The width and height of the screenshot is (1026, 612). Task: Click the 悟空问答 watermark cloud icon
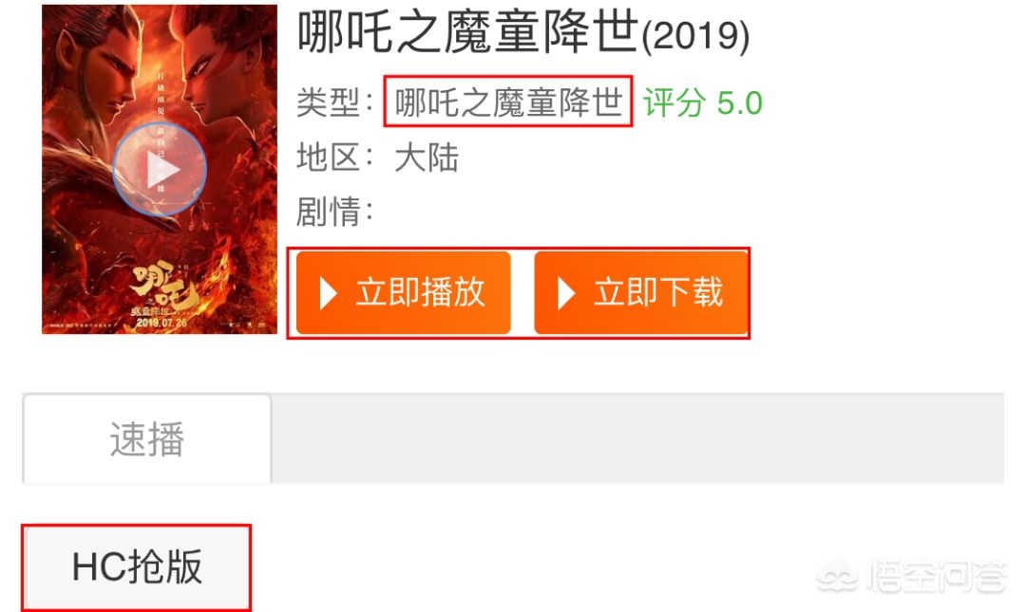(838, 576)
